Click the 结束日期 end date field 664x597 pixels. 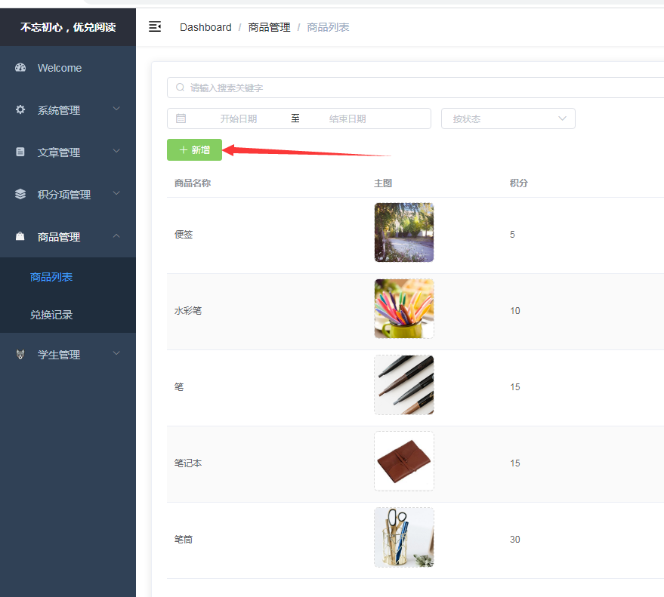point(347,119)
